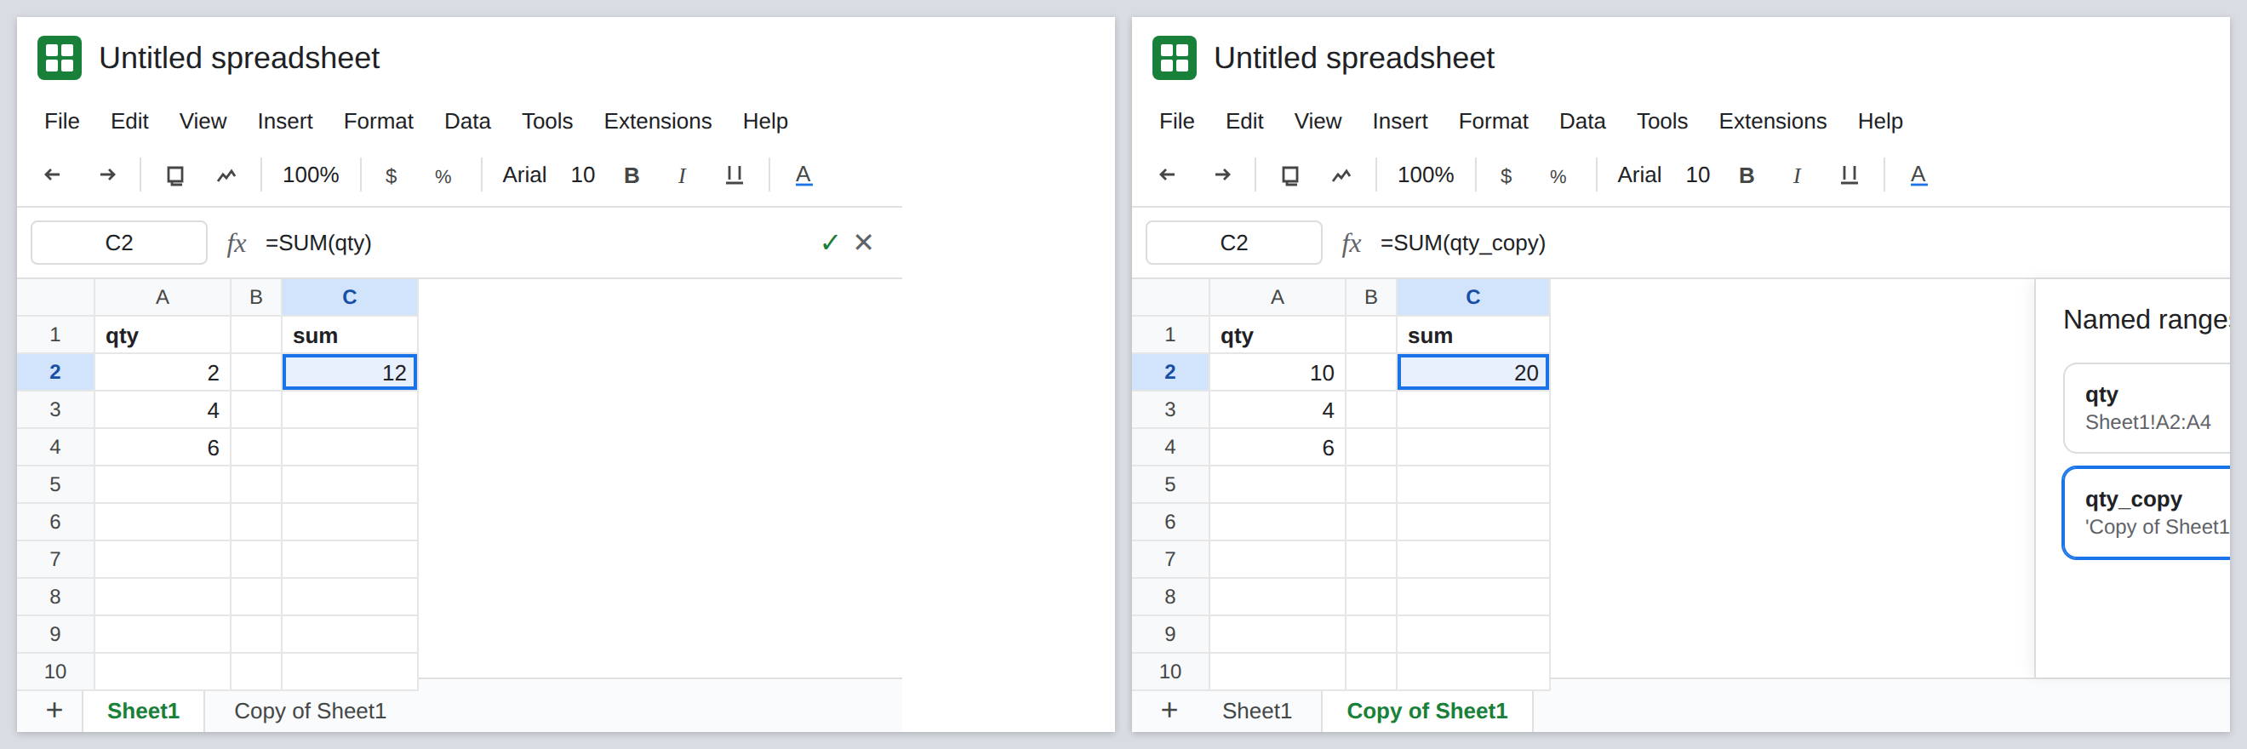
Task: Toggle underline in left spreadsheet toolbar
Action: pos(734,175)
